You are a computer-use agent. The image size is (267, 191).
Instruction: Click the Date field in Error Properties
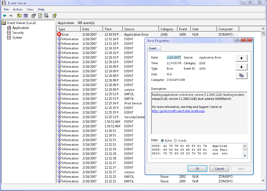click(x=173, y=57)
